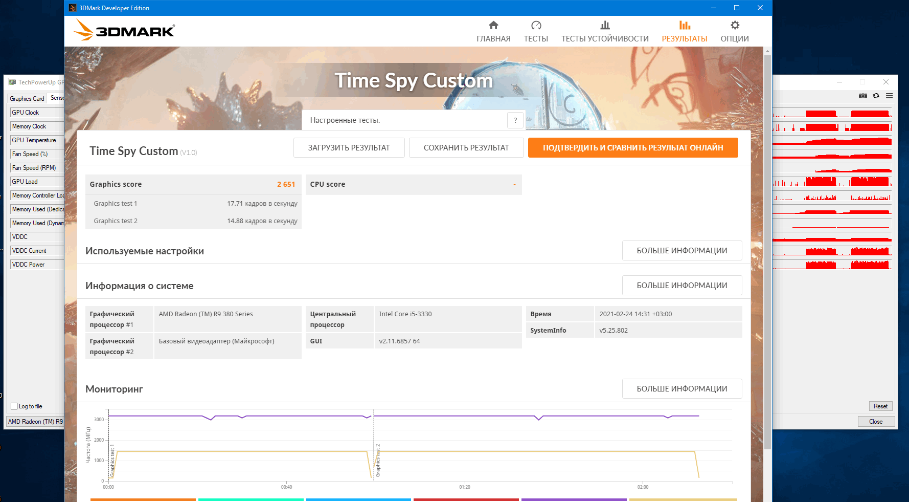
Task: Click БОЛЬШЕ ИНФОРМАЦИИ for Используемые настройки
Action: pos(682,251)
